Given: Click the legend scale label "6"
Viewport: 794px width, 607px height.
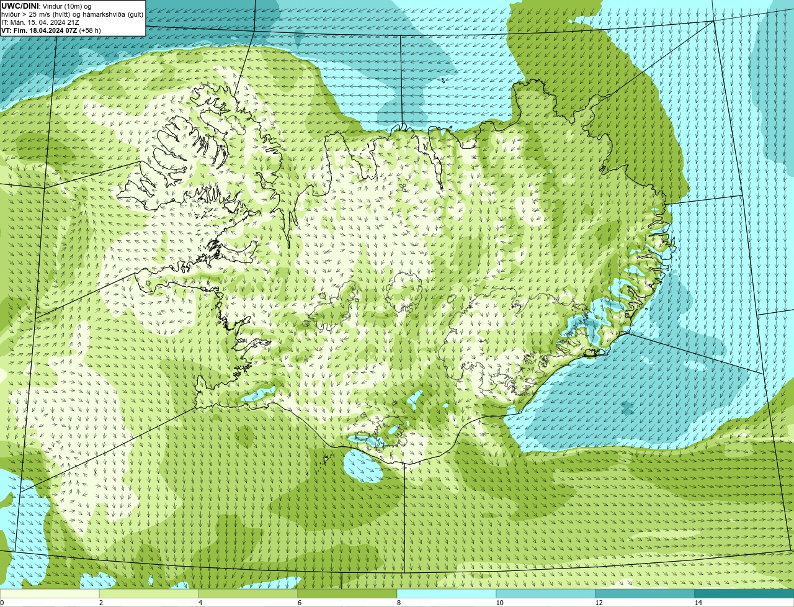Looking at the screenshot, I should click(x=299, y=603).
